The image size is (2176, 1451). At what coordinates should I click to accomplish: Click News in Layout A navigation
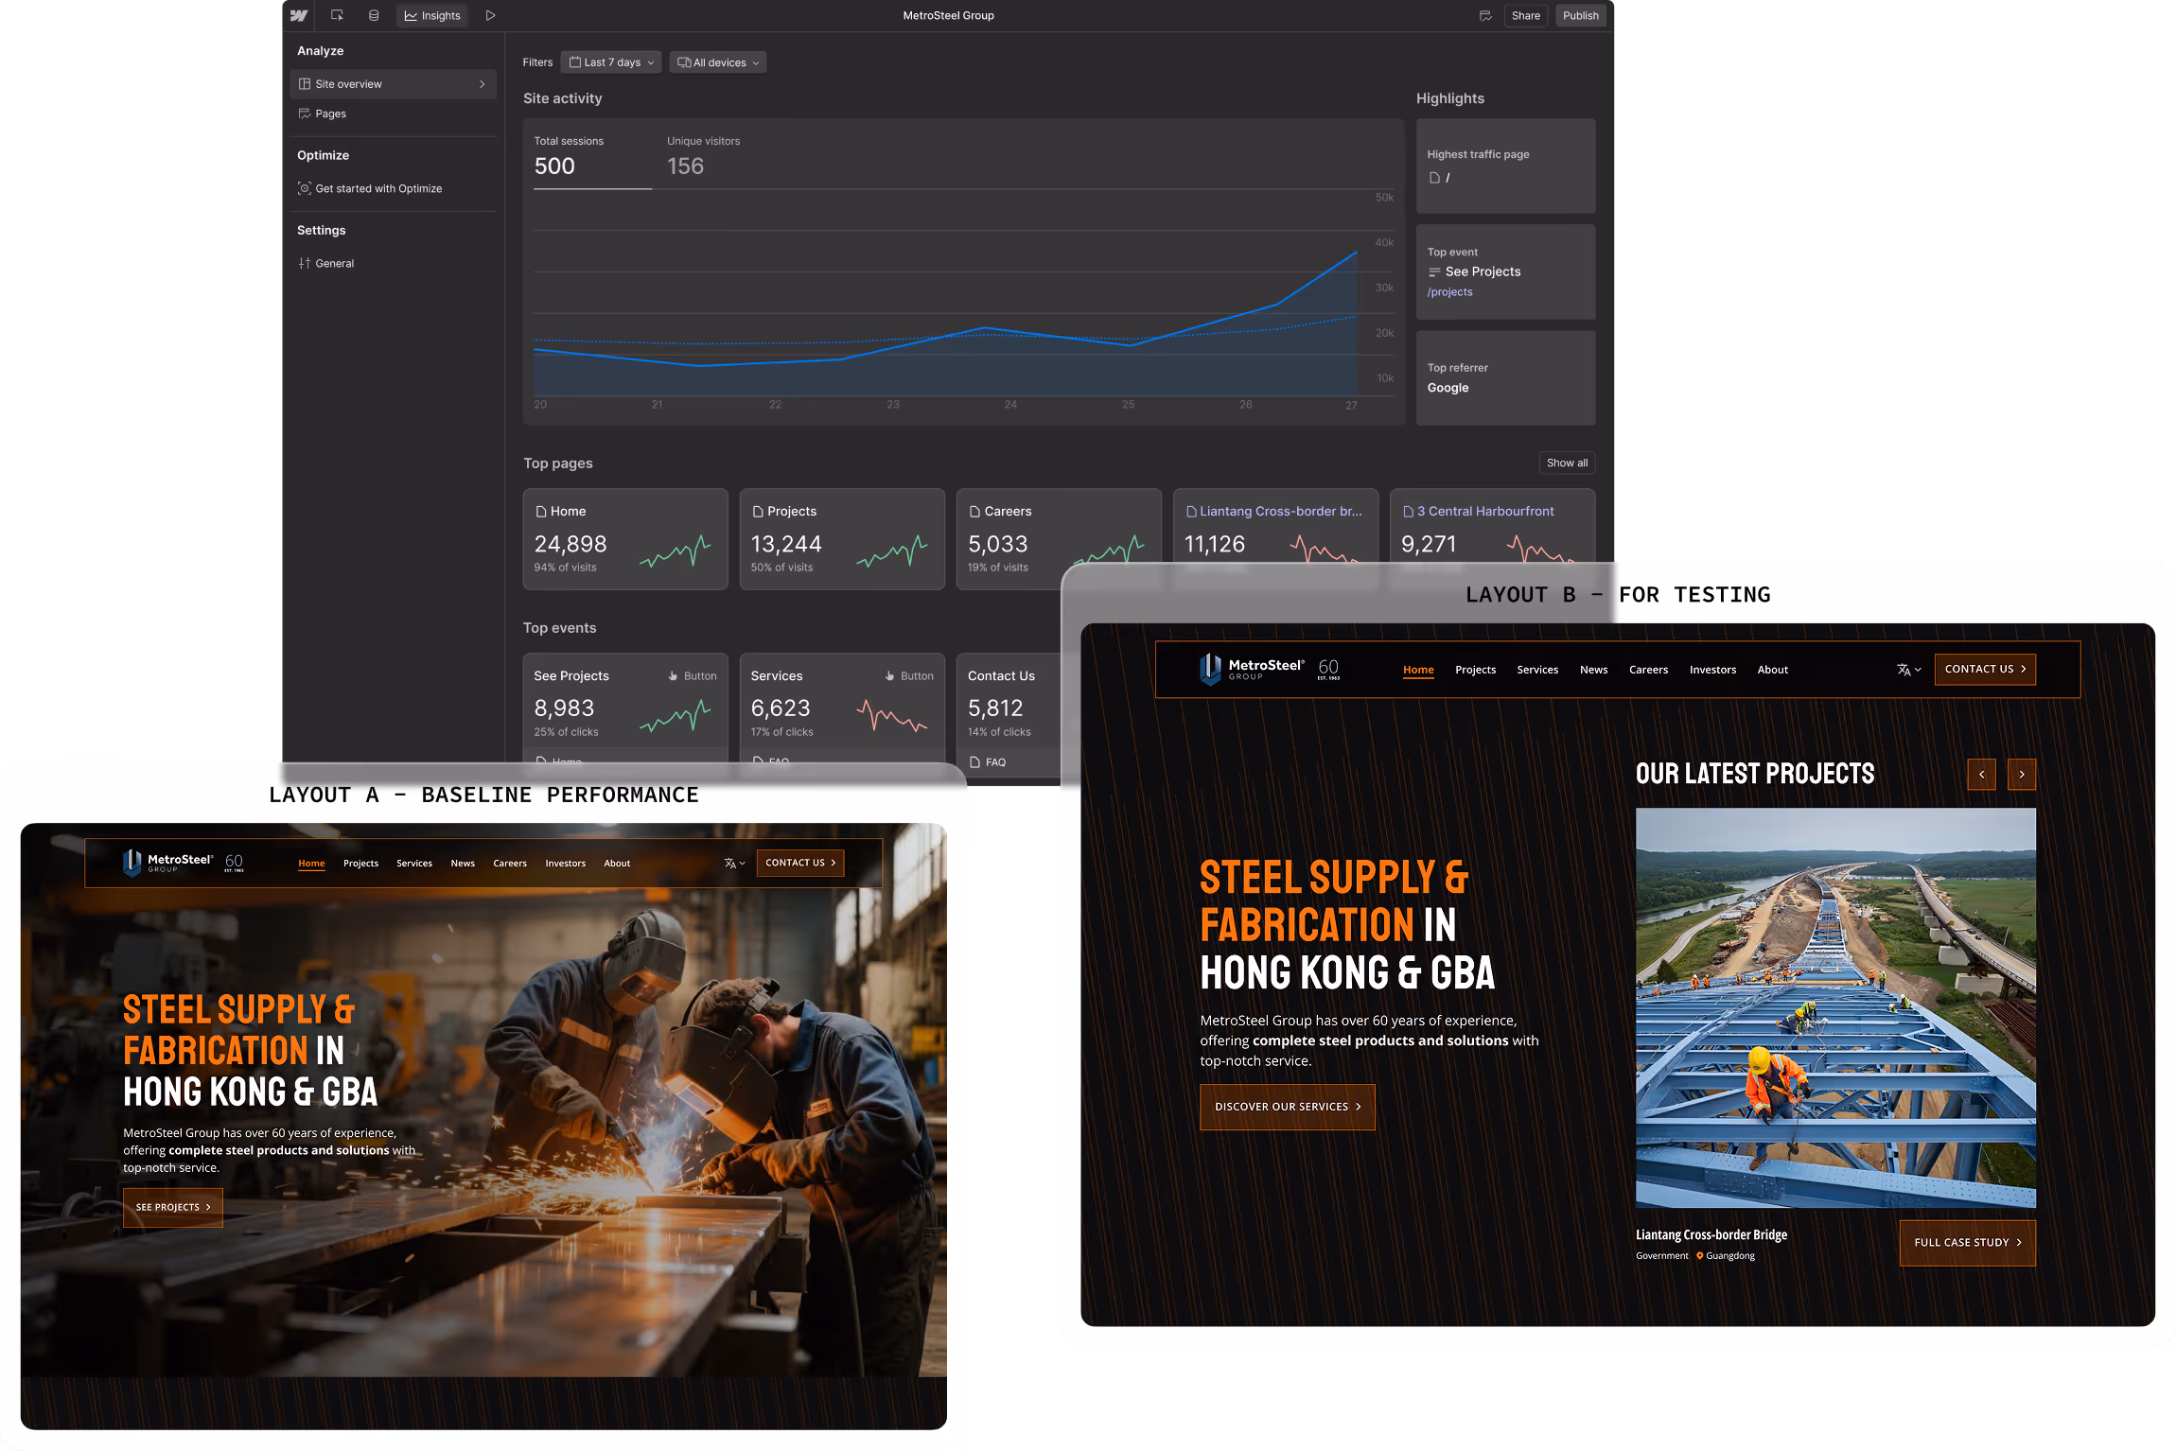[463, 864]
